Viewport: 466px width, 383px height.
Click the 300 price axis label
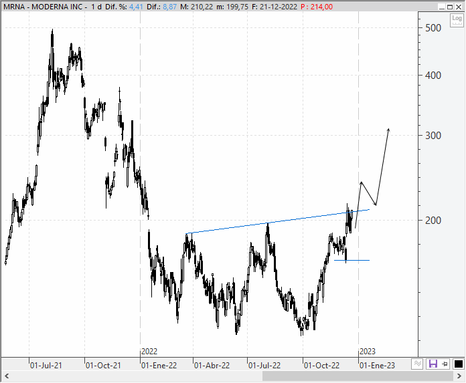pos(433,136)
